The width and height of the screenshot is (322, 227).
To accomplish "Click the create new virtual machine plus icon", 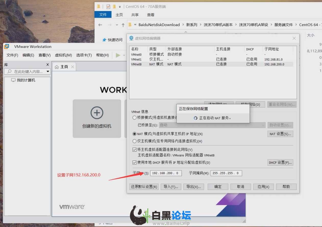I will pos(97,113).
